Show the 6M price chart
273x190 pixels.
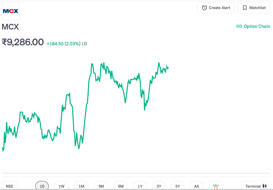[x=121, y=186]
